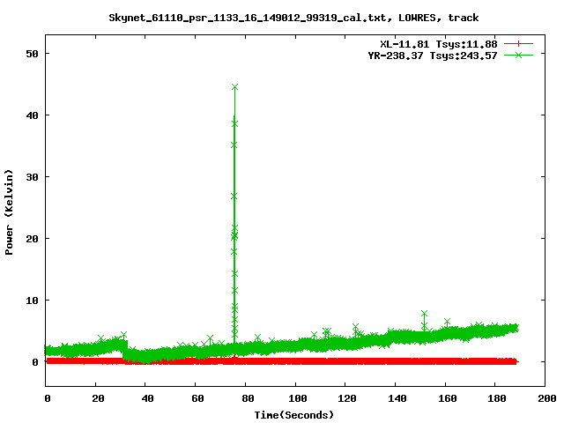564x423 pixels.
Task: Click the red XL legend line sample
Action: pyautogui.click(x=518, y=43)
